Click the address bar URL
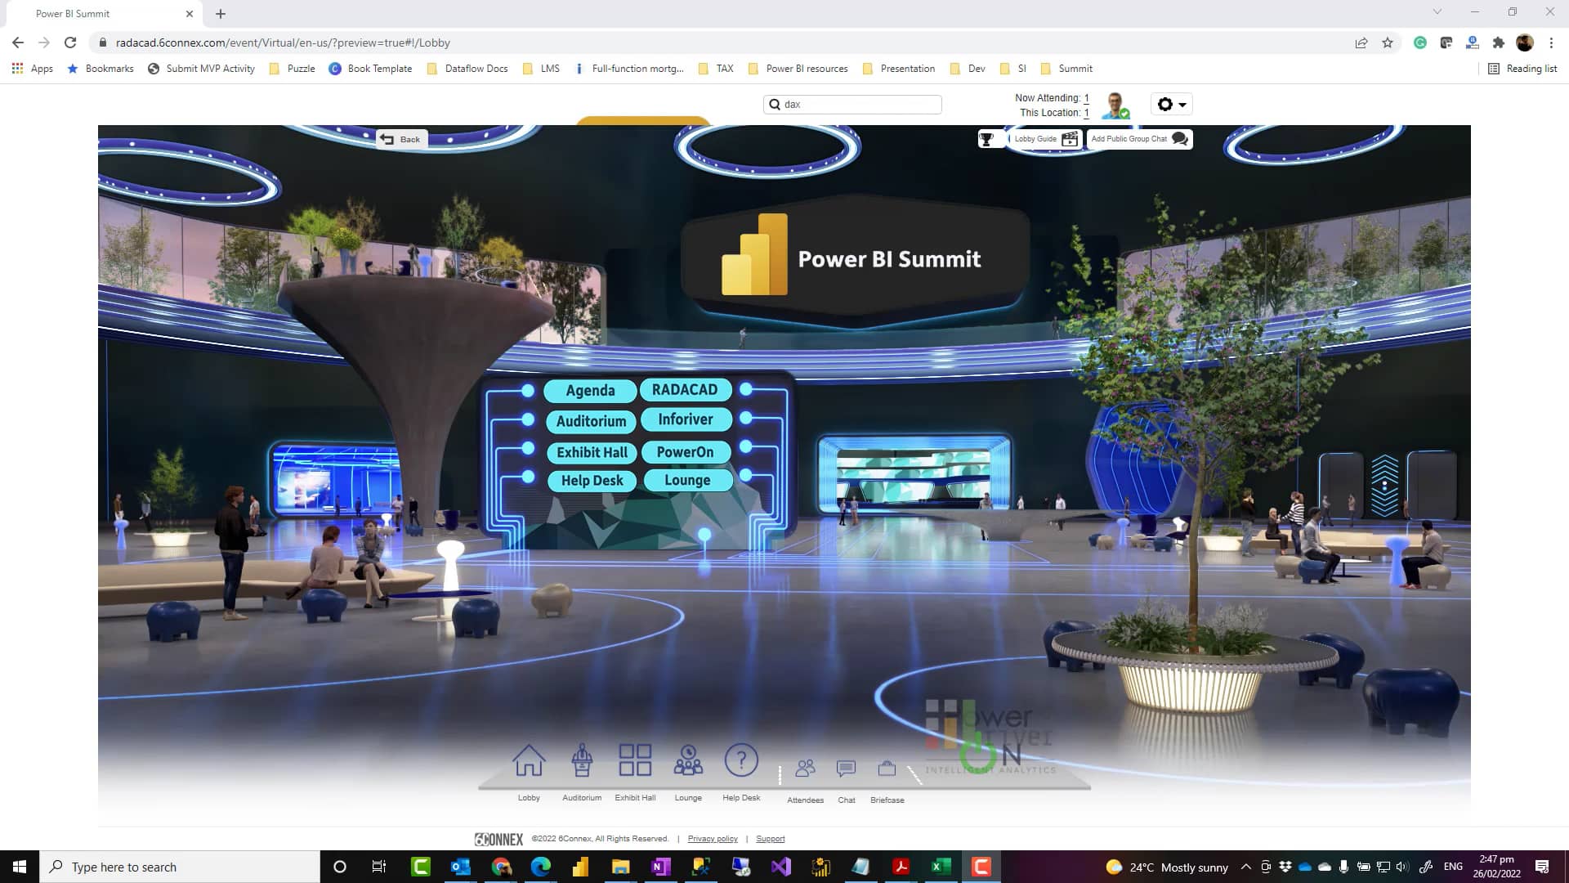 pyautogui.click(x=283, y=43)
